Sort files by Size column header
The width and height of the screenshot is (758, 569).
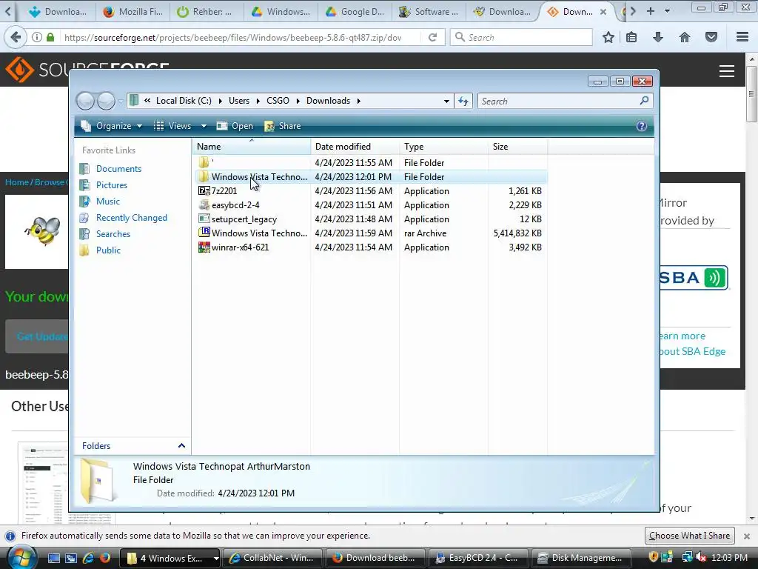click(x=517, y=147)
